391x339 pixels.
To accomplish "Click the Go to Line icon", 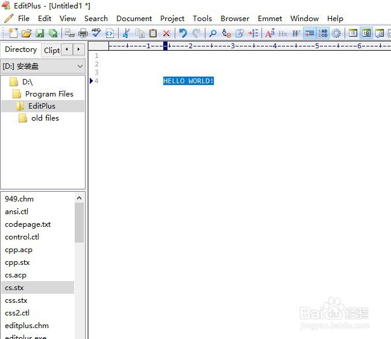I will pos(253,33).
